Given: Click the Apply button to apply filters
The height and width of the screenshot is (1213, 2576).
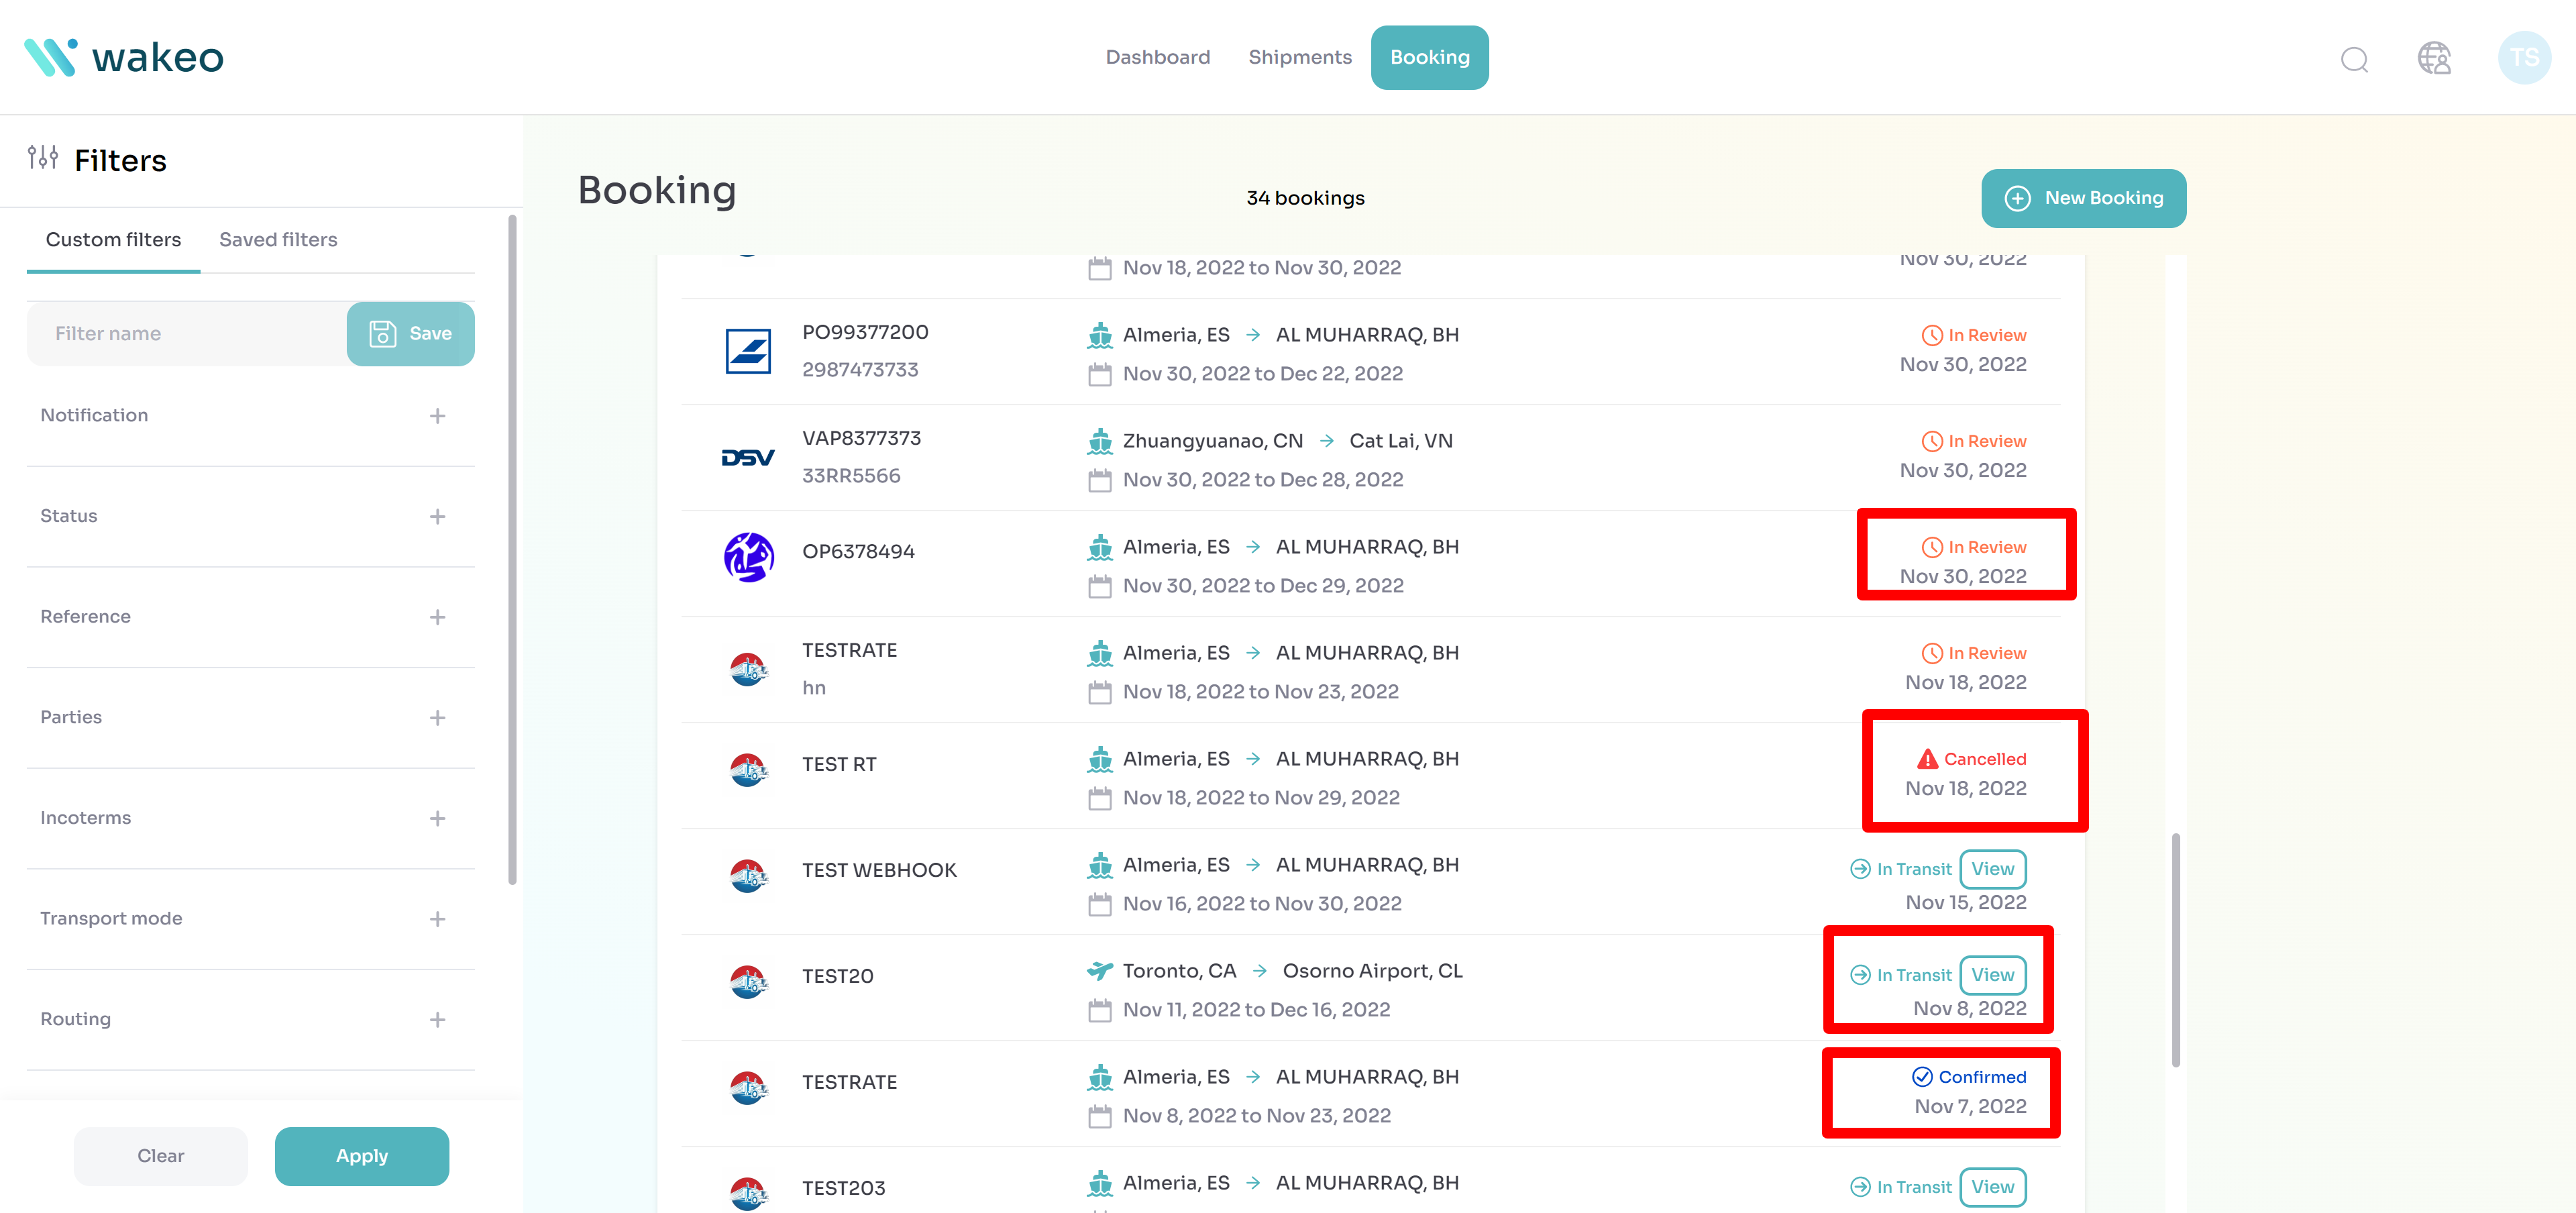Looking at the screenshot, I should point(361,1155).
